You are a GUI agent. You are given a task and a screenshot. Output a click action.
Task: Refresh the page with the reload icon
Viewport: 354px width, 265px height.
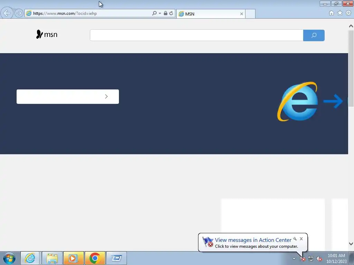coord(171,13)
